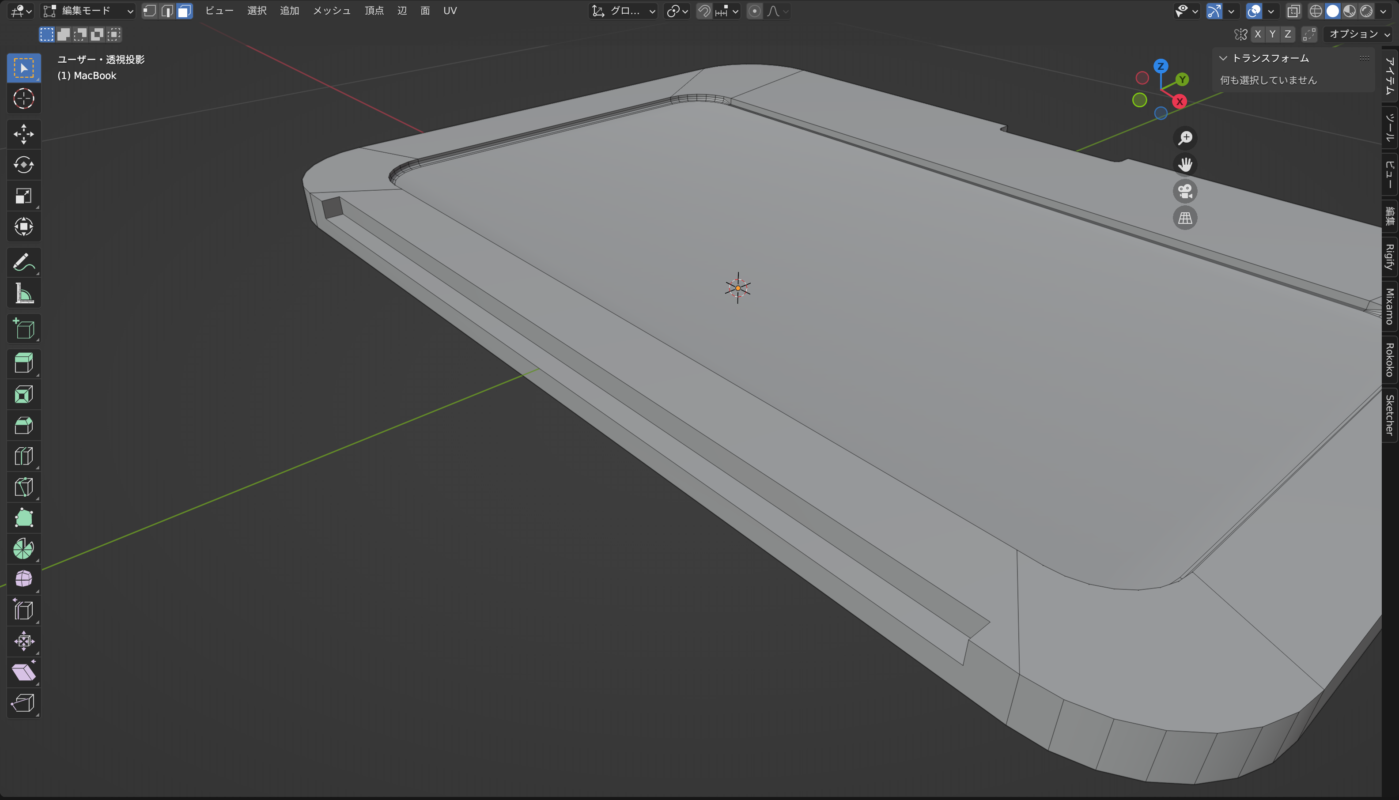Click the green Y axis gizmo ball
The image size is (1399, 800).
(1183, 79)
